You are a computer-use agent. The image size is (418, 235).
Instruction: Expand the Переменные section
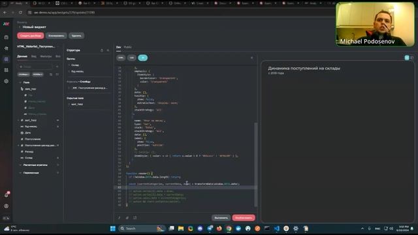(20, 173)
